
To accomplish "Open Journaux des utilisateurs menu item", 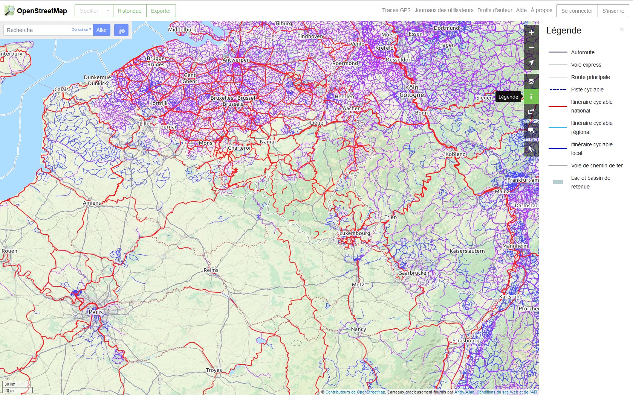I will [444, 10].
